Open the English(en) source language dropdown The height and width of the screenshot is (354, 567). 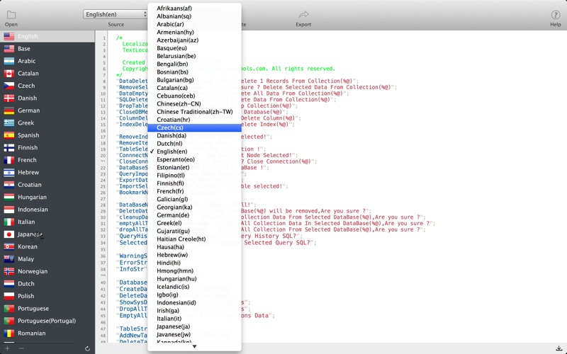115,14
